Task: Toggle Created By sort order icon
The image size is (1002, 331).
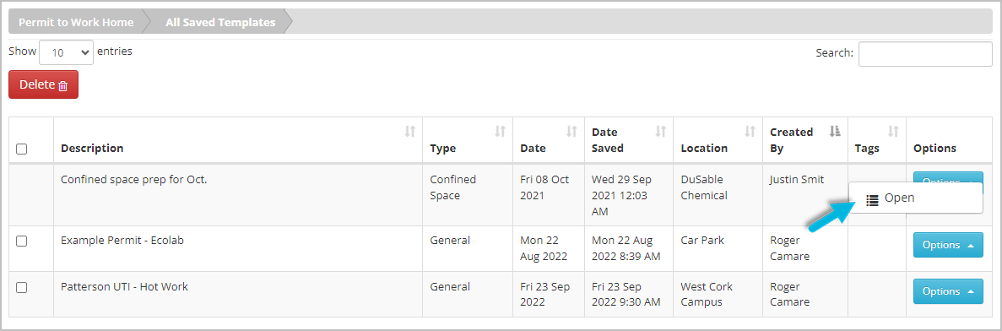Action: 835,132
